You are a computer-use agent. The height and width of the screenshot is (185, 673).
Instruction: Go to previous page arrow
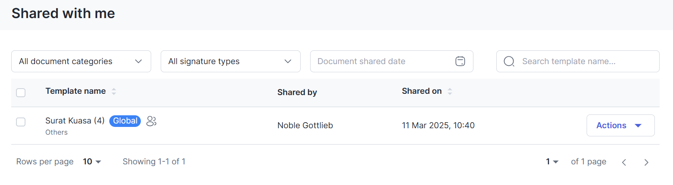624,162
